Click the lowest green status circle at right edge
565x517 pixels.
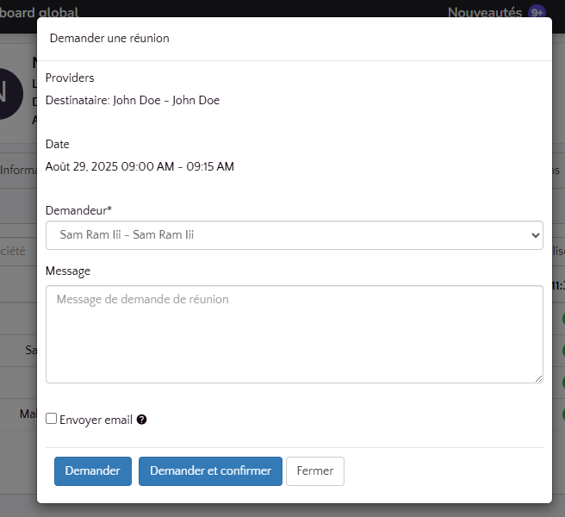[x=562, y=414]
